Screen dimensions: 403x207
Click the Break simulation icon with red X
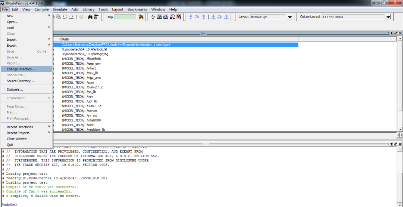(179, 17)
